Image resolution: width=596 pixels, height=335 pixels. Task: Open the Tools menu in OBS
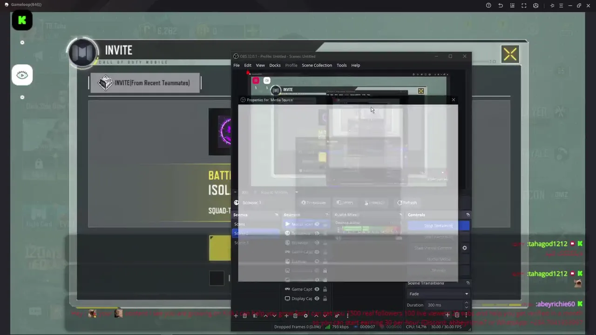tap(341, 65)
